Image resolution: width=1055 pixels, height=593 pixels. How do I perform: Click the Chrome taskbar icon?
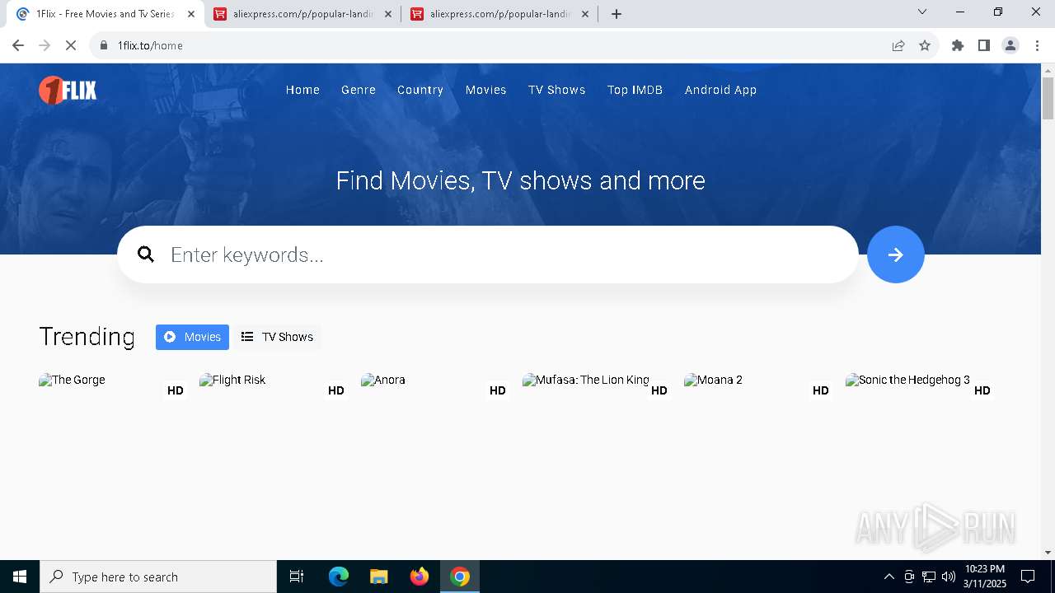(x=460, y=577)
